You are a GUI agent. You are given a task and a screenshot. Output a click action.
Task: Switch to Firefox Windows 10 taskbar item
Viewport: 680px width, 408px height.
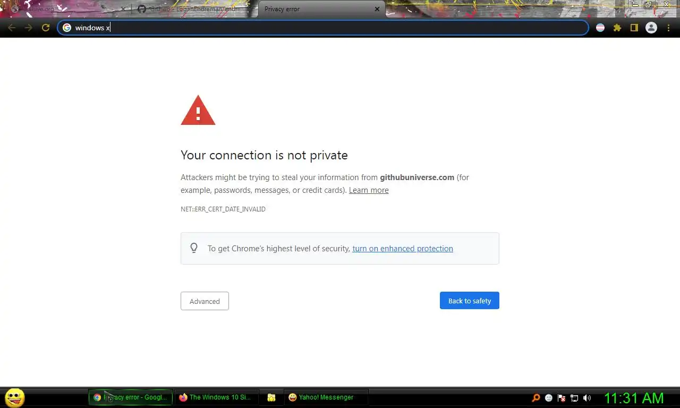(217, 397)
